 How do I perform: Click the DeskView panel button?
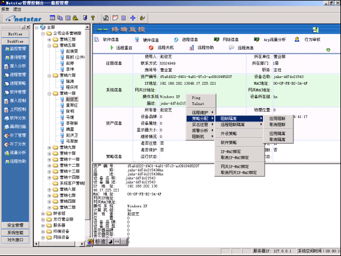pyautogui.click(x=15, y=41)
